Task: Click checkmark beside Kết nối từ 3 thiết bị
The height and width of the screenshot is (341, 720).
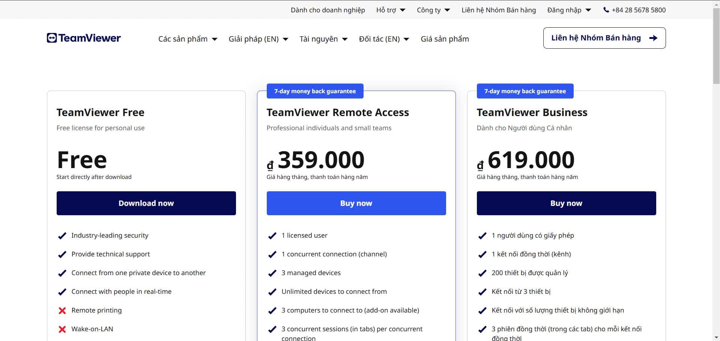Action: point(483,292)
